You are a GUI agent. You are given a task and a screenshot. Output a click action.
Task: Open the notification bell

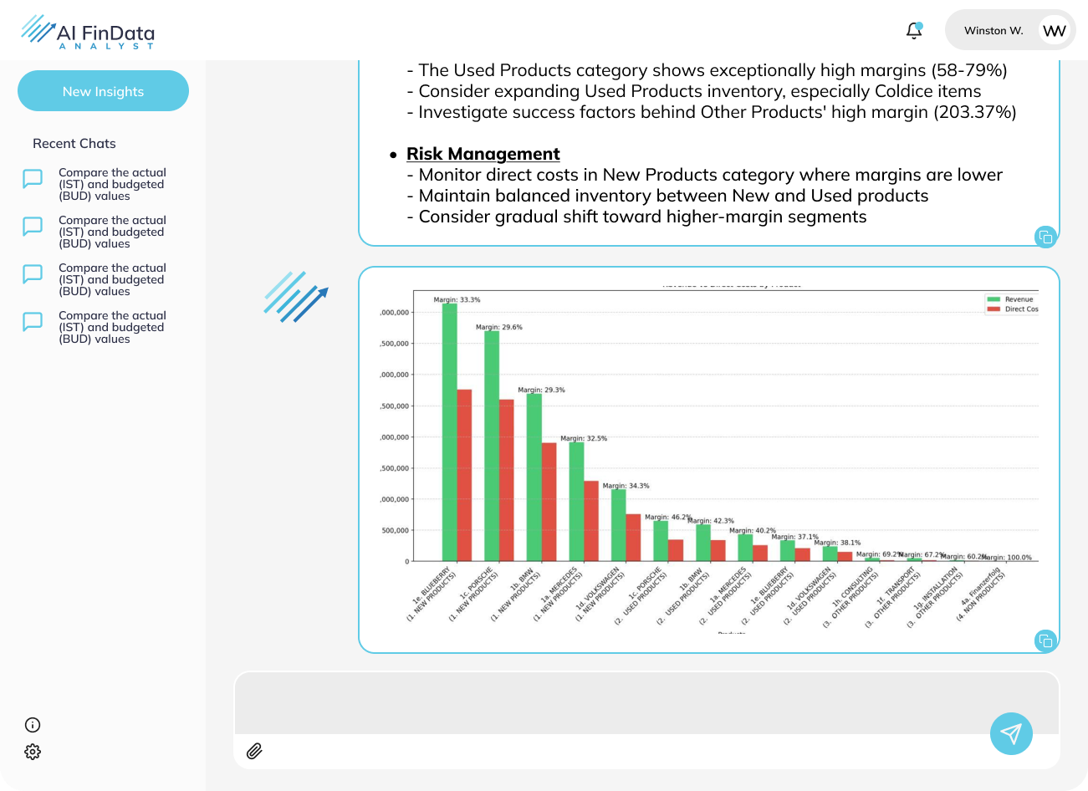point(914,29)
